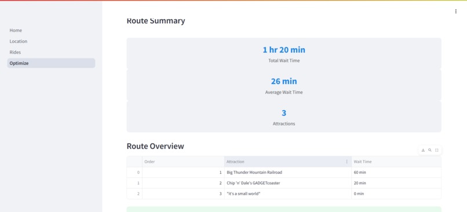Sort by the Order column header
The height and width of the screenshot is (212, 467).
(183, 162)
